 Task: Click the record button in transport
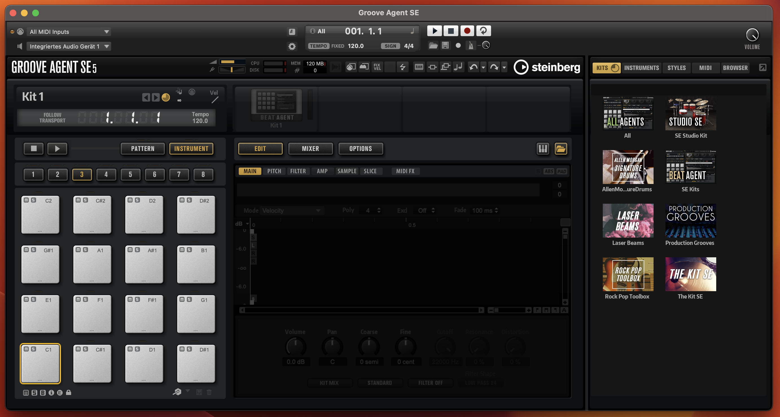tap(467, 31)
